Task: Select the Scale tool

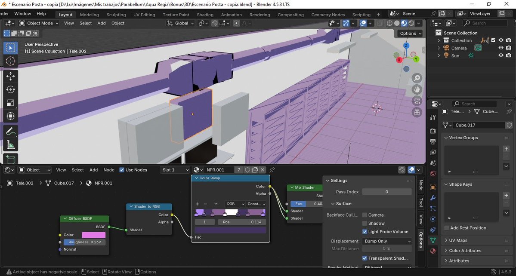Action: click(x=10, y=103)
